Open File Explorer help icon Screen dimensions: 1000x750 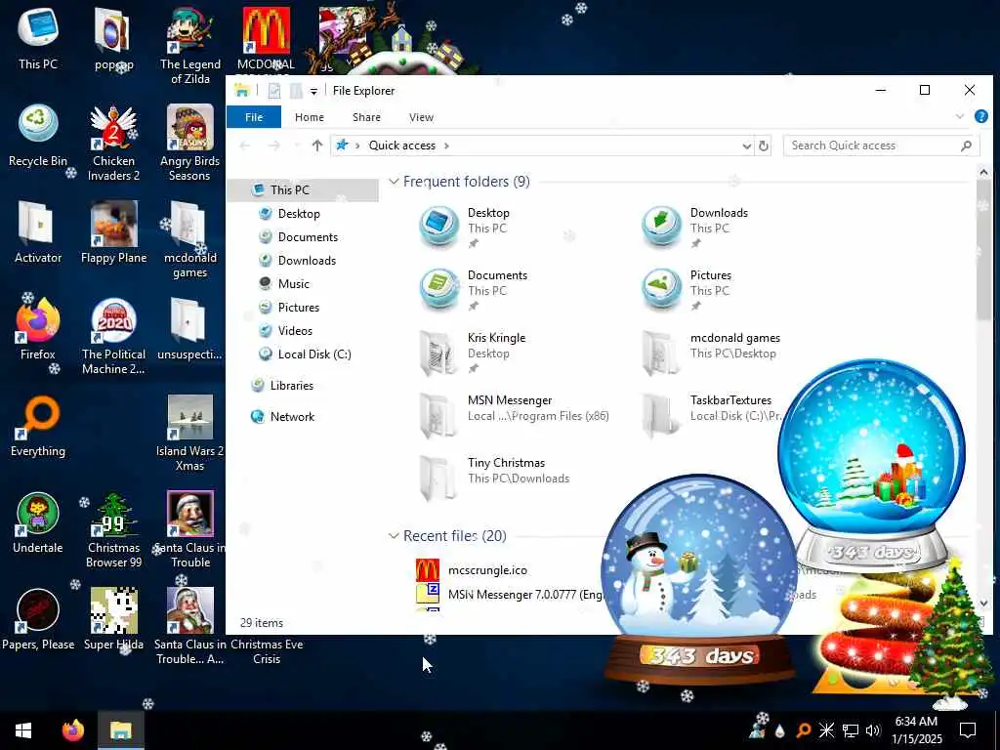[x=980, y=117]
